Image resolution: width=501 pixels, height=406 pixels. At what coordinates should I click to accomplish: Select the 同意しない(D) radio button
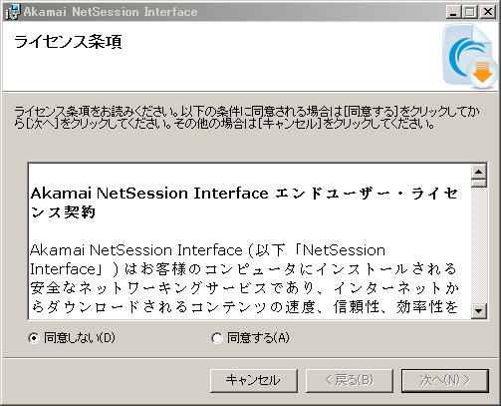pos(34,338)
